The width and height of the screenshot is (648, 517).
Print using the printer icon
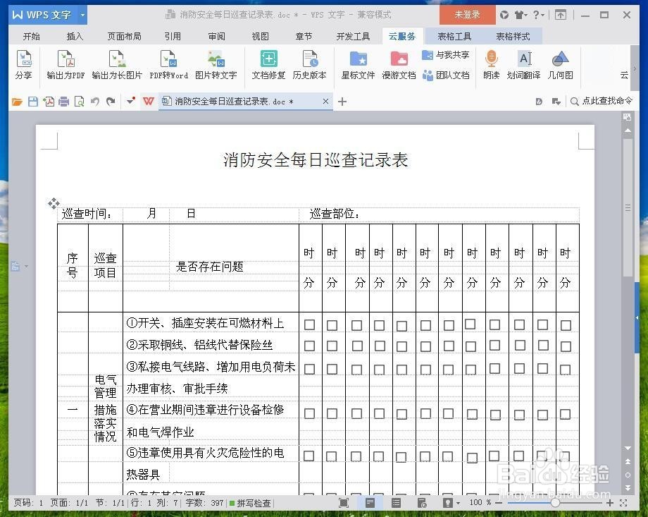tap(63, 102)
